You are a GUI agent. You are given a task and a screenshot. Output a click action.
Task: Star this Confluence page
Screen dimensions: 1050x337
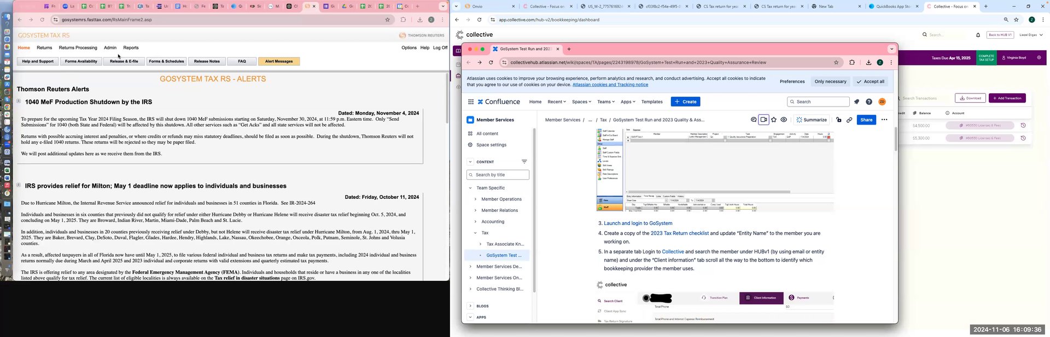[x=774, y=120]
